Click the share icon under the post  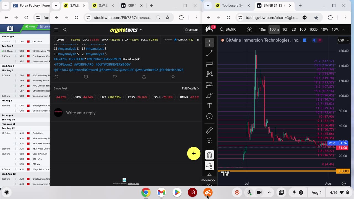[144, 77]
